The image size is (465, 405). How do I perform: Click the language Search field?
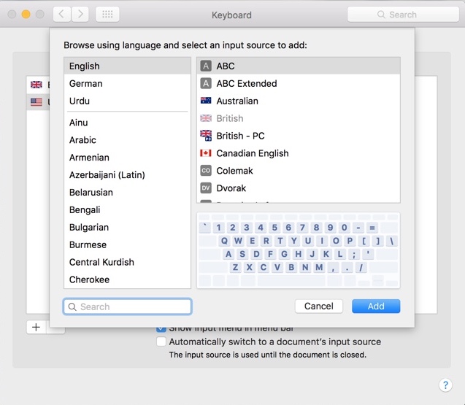point(128,306)
